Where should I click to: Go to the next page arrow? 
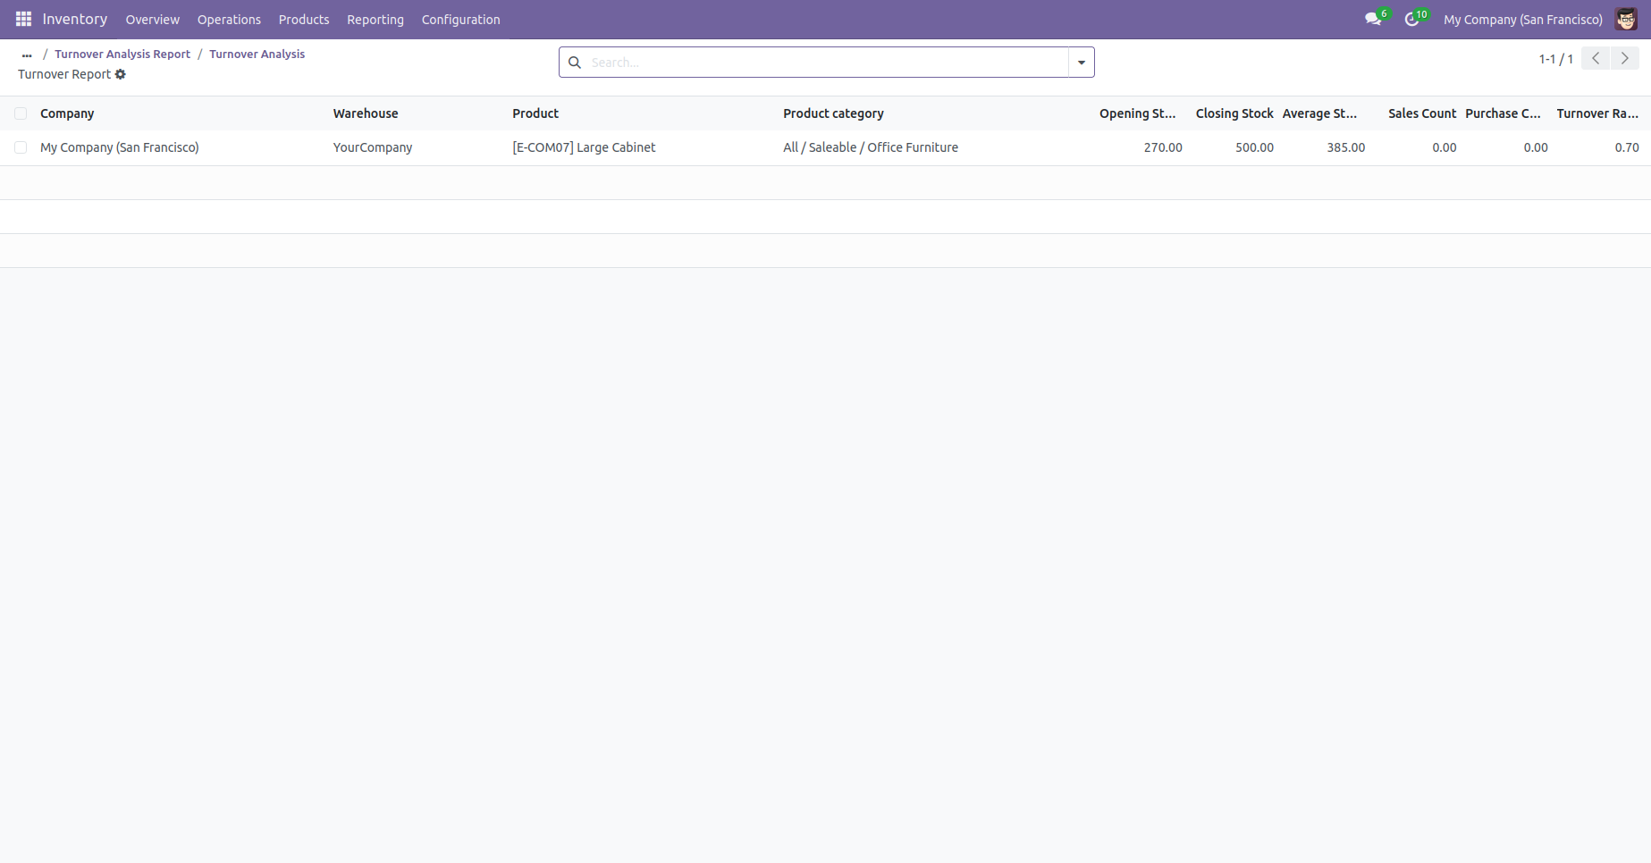coord(1624,58)
